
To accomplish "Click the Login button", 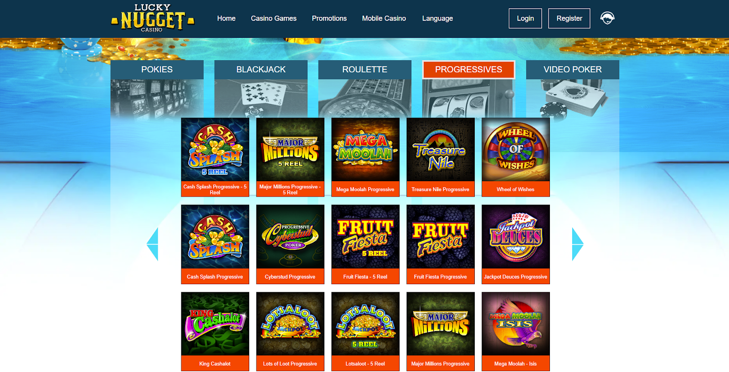I will point(525,18).
